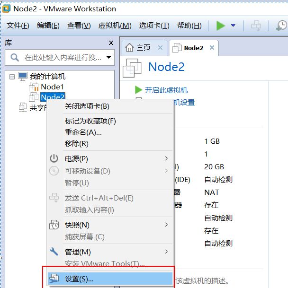Click the NAT network adapter value
The height and width of the screenshot is (288, 288).
click(212, 192)
